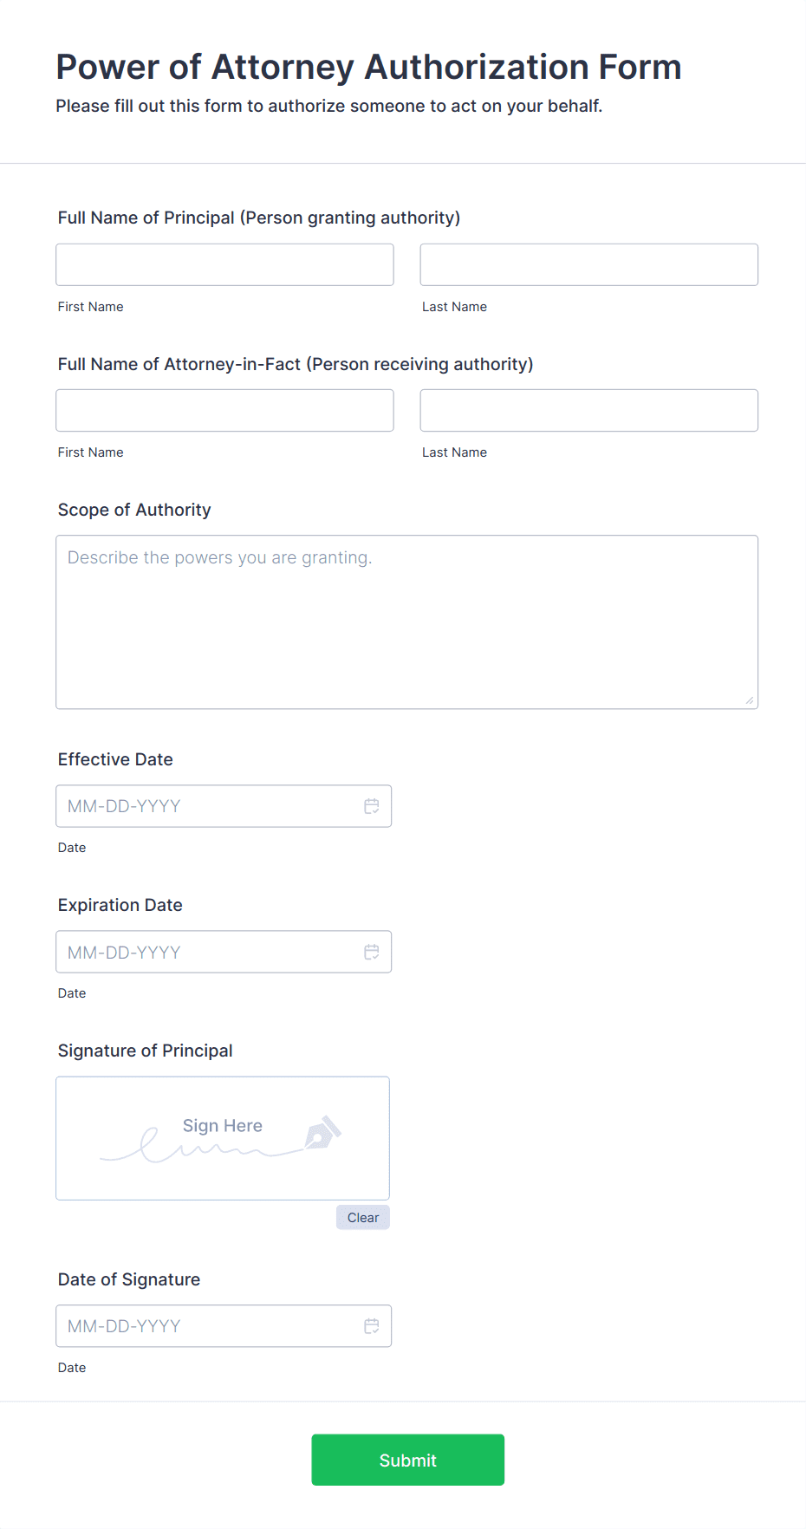Open the Expiration Date calendar picker icon

(x=372, y=952)
